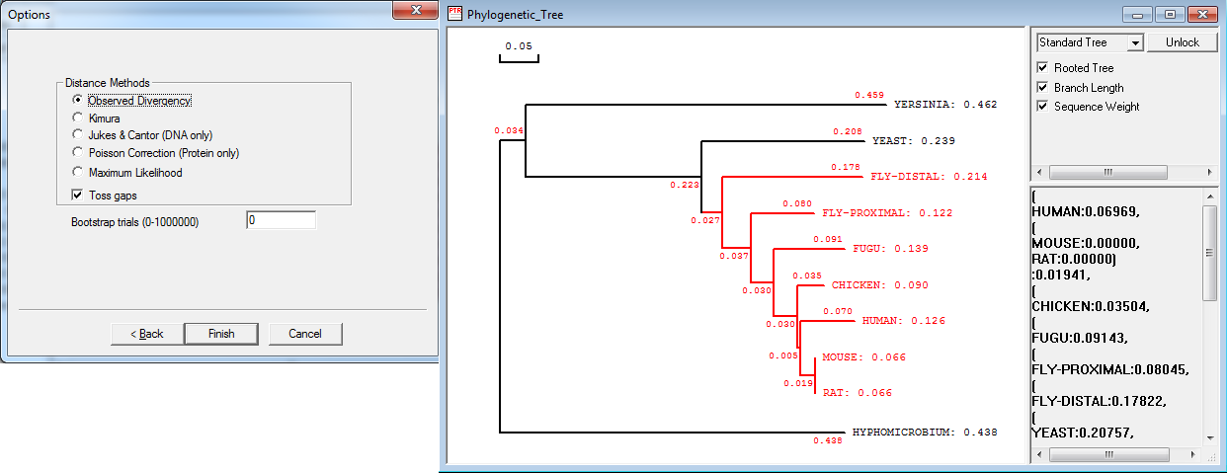This screenshot has height=473, width=1228.
Task: Click the Bootstrap trials input field
Action: (281, 221)
